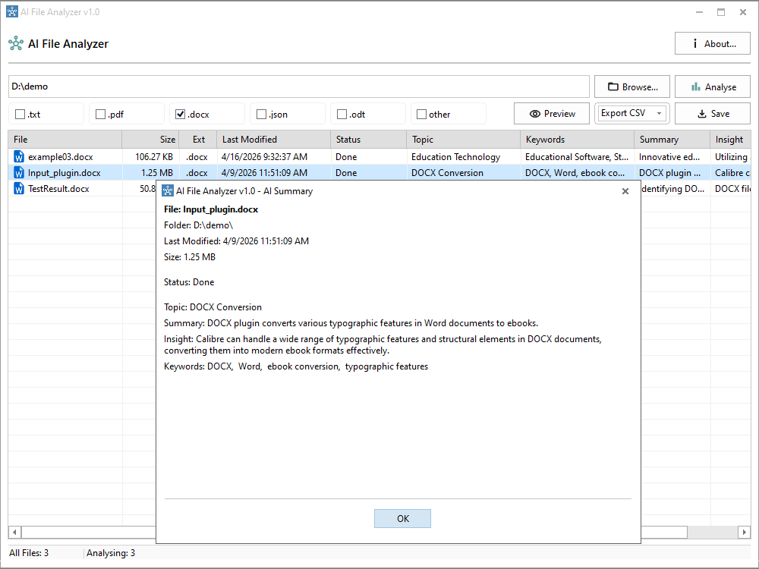Click the D:\demo folder path field
The width and height of the screenshot is (759, 569).
298,86
